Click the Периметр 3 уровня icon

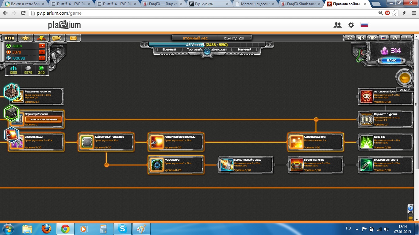[367, 119]
